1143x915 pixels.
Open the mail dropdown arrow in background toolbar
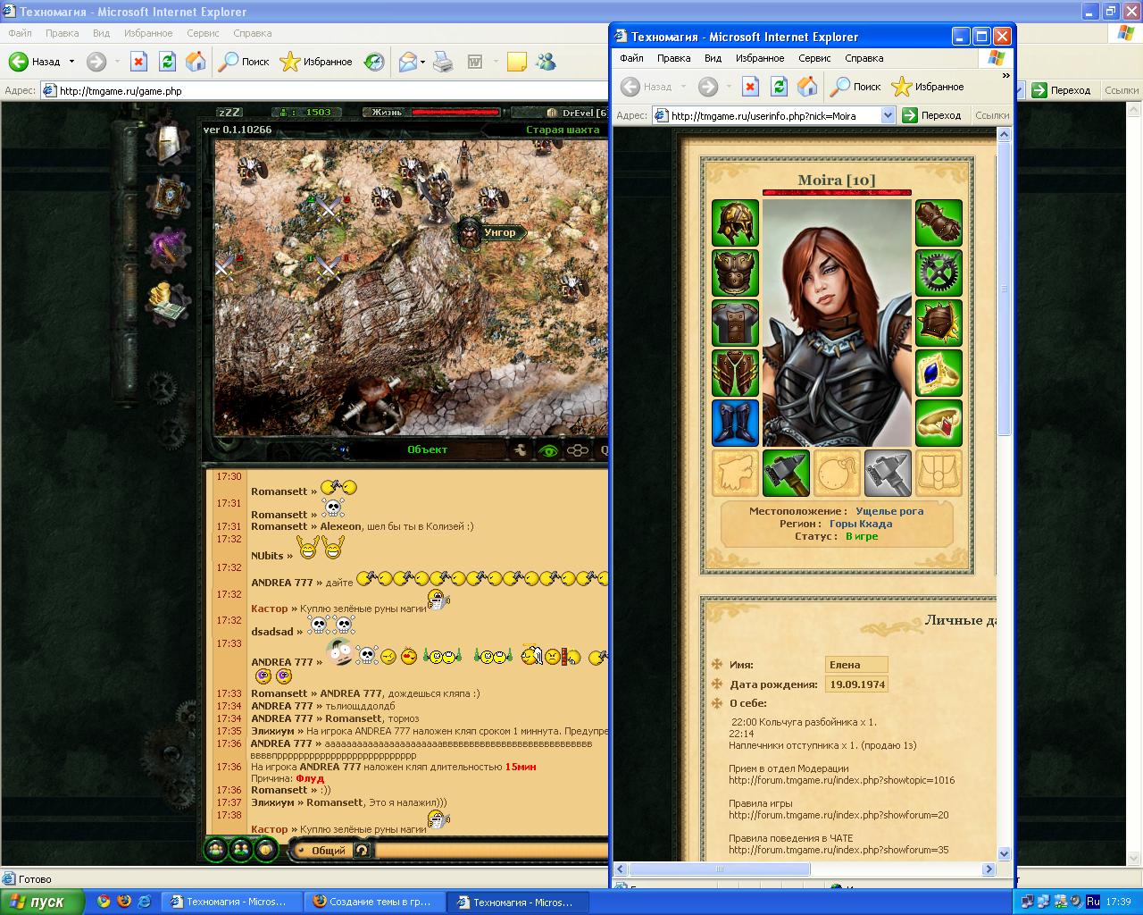(423, 62)
